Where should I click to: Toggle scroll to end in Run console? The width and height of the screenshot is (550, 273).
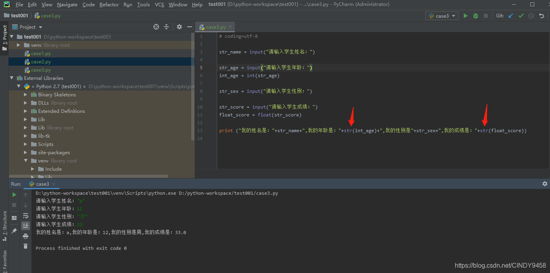26,226
